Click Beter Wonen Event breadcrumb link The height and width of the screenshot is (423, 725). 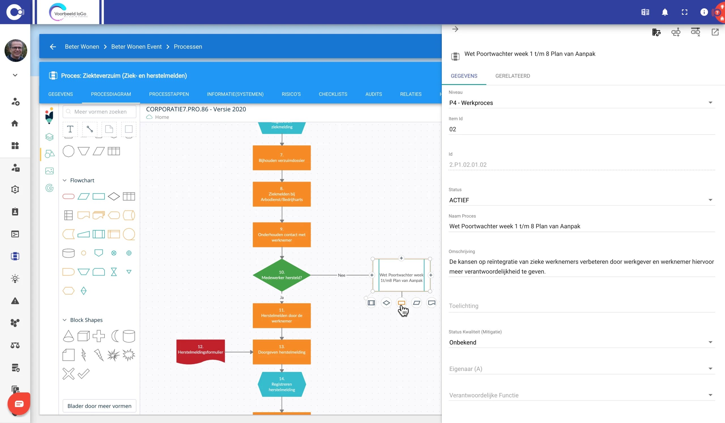137,47
